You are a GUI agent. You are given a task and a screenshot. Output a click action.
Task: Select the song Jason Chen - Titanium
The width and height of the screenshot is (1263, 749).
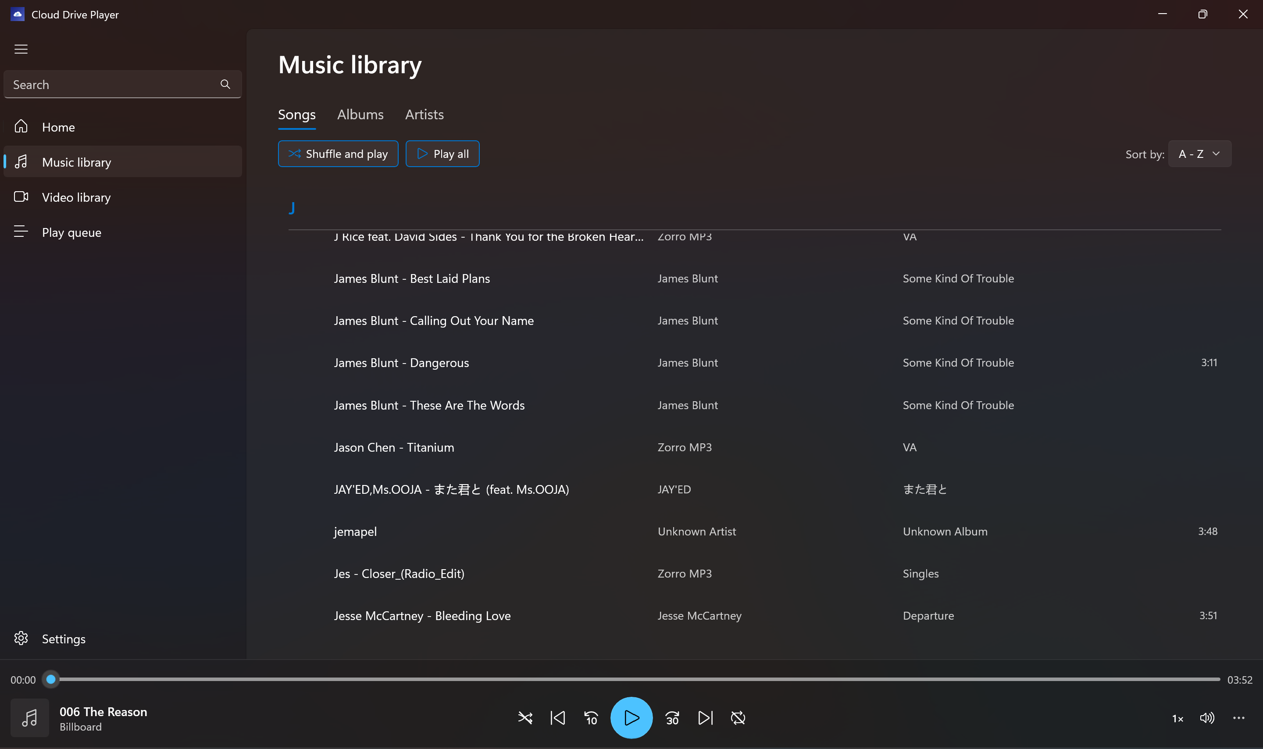pos(393,447)
